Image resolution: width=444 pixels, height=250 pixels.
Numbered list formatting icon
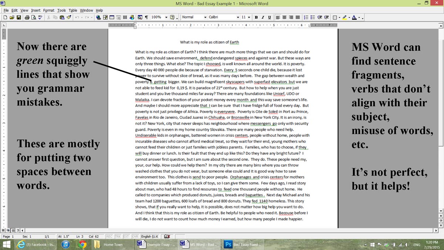306,17
